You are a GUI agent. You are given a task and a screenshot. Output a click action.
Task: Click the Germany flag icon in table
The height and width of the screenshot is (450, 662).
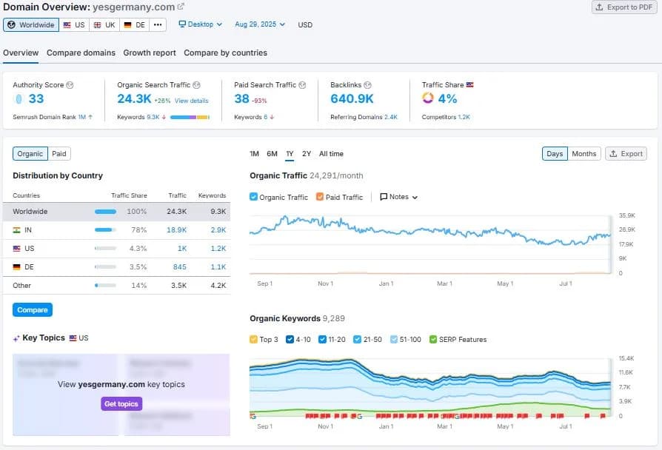tap(16, 267)
